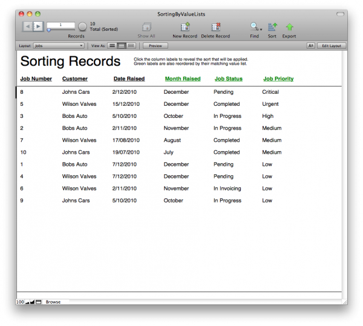
Task: Click the Show All toolbar icon
Action: tap(146, 27)
